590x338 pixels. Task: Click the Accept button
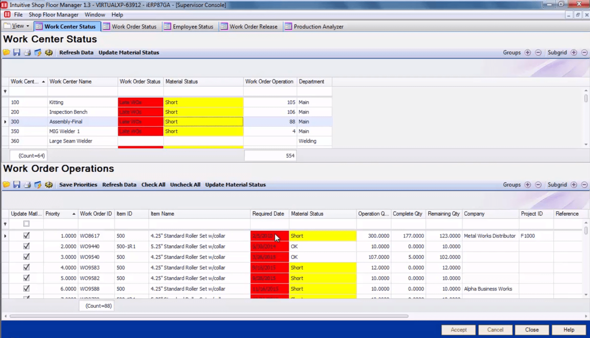pyautogui.click(x=459, y=329)
